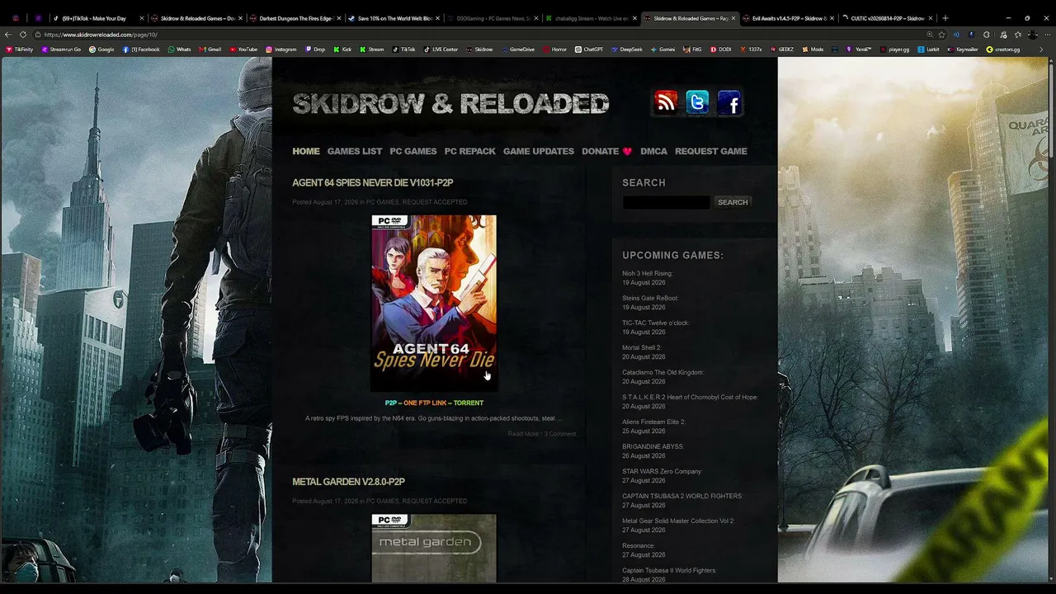Screen dimensions: 1056x594
Task: Open the ChatGPT bookmark
Action: (589, 49)
